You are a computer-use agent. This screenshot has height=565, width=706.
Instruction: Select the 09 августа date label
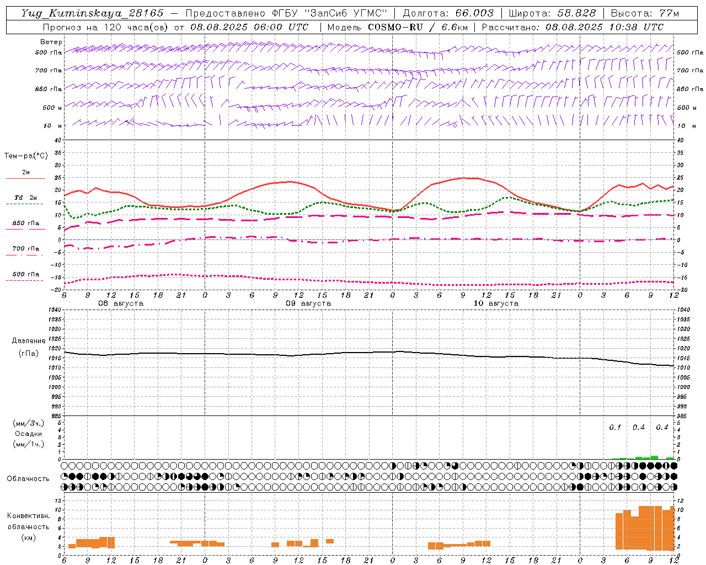pos(308,303)
